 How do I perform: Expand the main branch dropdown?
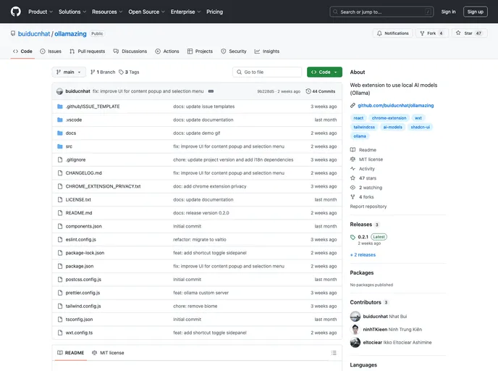(x=69, y=72)
